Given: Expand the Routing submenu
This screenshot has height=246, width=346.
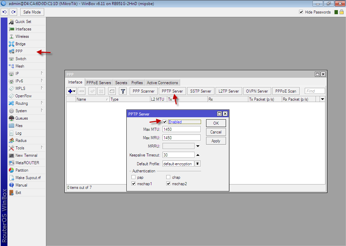Looking at the screenshot, I should [42, 103].
